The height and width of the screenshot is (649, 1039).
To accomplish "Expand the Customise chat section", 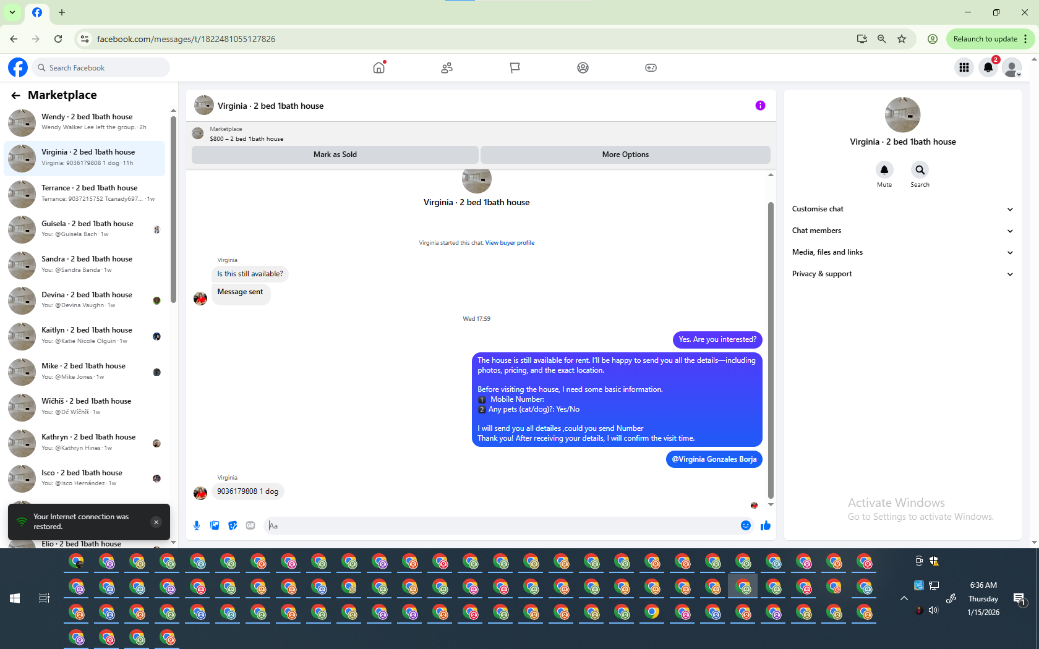I will [902, 209].
